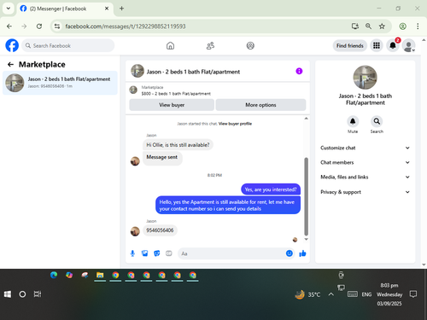Image resolution: width=427 pixels, height=320 pixels.
Task: Open the tab search dropdown arrow
Action: tap(9, 9)
